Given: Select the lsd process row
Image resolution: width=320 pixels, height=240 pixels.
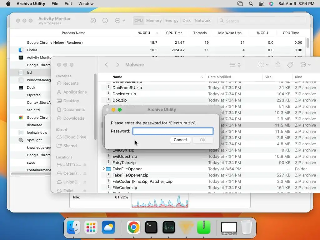Looking at the screenshot, I should tap(31, 72).
